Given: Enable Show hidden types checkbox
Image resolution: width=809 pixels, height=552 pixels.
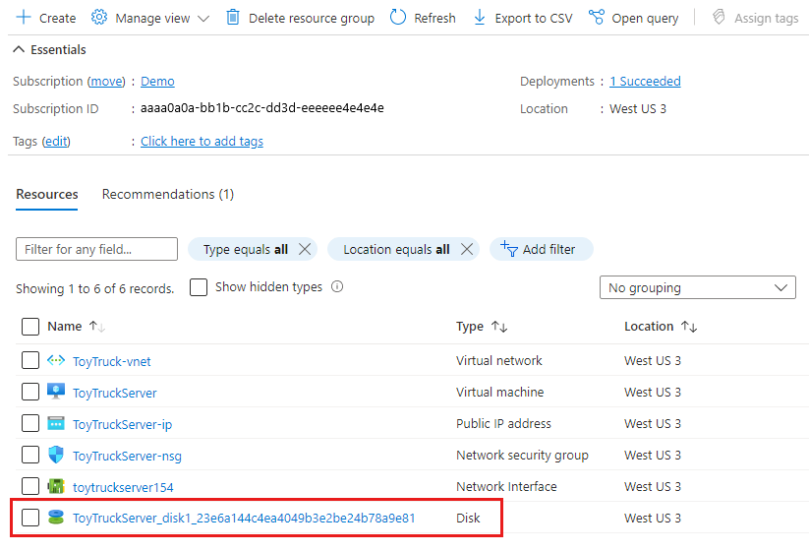Looking at the screenshot, I should click(x=199, y=287).
